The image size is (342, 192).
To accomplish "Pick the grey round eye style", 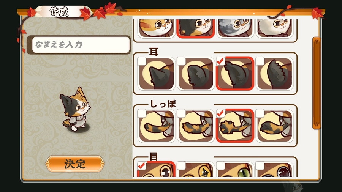I will coord(274,169).
